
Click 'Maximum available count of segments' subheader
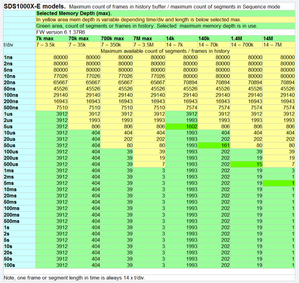165,51
